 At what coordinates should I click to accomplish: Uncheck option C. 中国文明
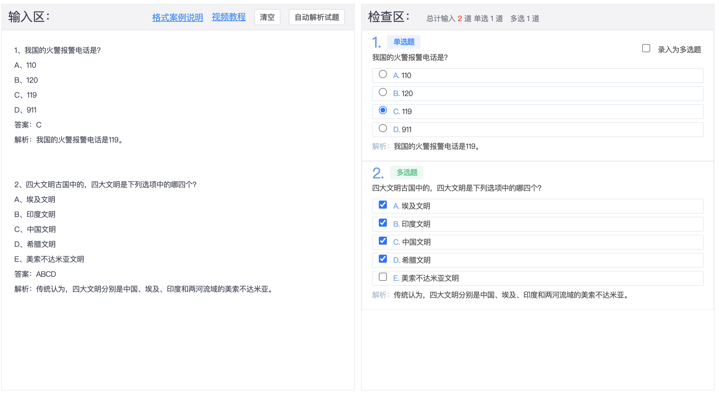[x=383, y=241]
